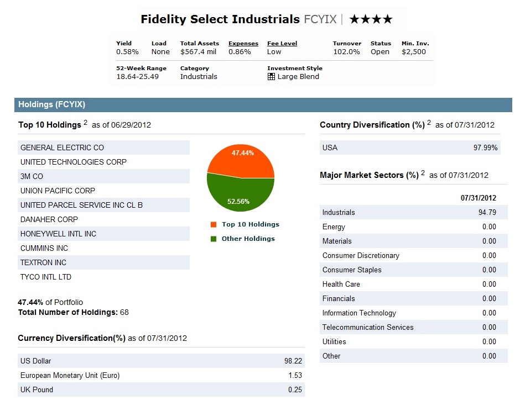
Task: Click the green Other Holdings legend swatch
Action: pyautogui.click(x=213, y=239)
